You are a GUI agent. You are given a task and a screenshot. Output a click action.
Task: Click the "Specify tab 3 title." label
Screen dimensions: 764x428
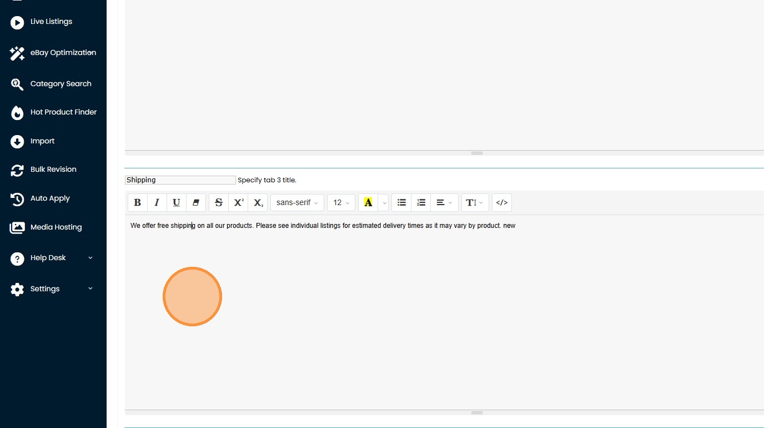pyautogui.click(x=267, y=180)
